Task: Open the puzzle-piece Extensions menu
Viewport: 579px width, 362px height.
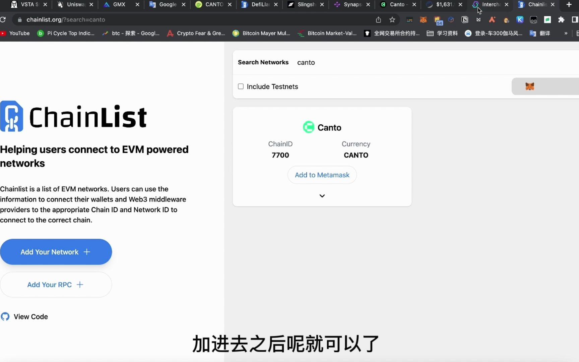Action: 561,20
